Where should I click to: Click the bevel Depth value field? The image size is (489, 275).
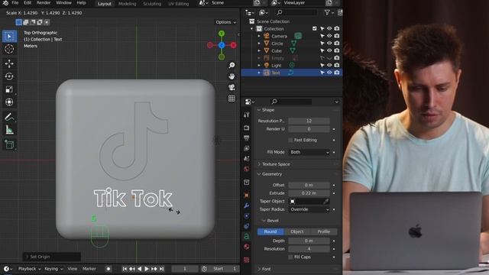[309, 241]
